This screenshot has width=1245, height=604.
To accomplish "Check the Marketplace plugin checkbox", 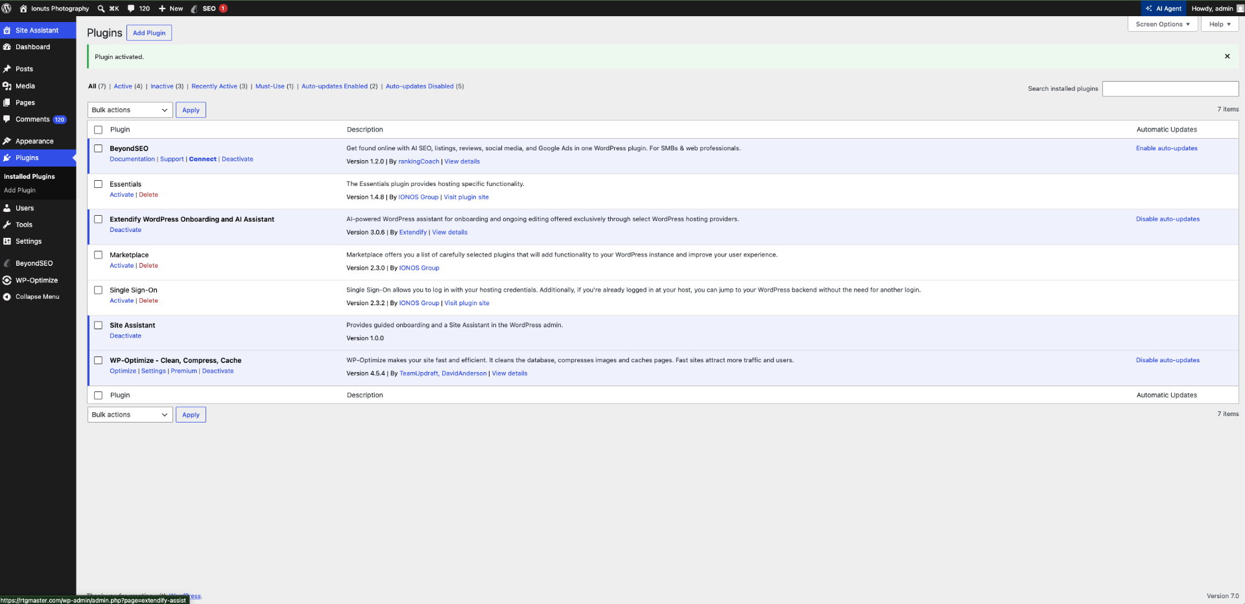I will 99,255.
